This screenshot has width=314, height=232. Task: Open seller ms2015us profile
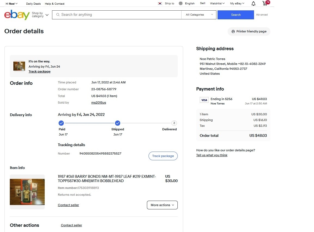click(x=98, y=103)
